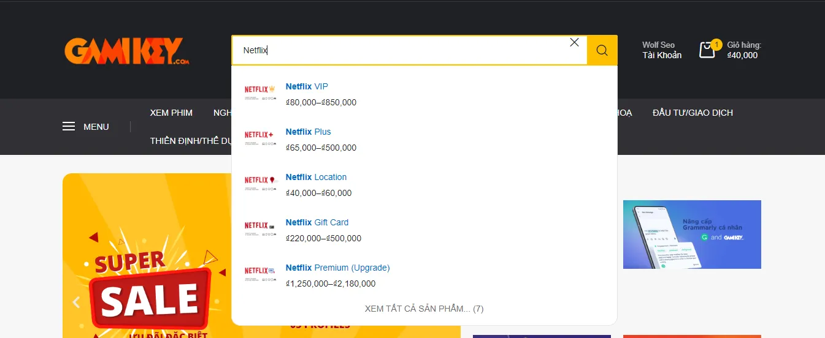Open the MENU label in navigation
825x338 pixels.
(96, 127)
